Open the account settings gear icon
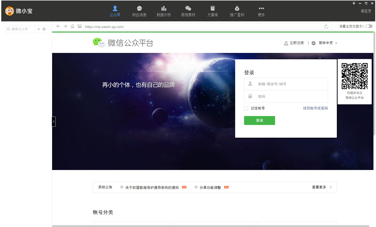 click(x=44, y=29)
